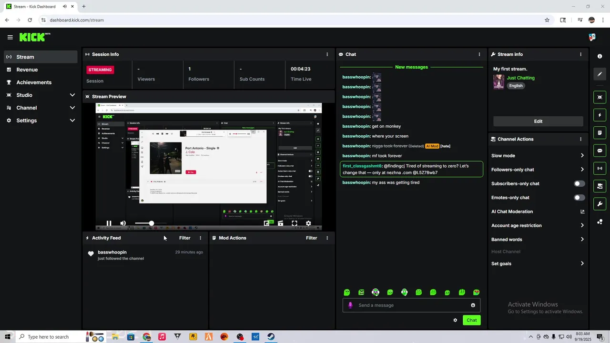The image size is (610, 343).
Task: Open chat settings gear beside Chat button
Action: (455, 320)
